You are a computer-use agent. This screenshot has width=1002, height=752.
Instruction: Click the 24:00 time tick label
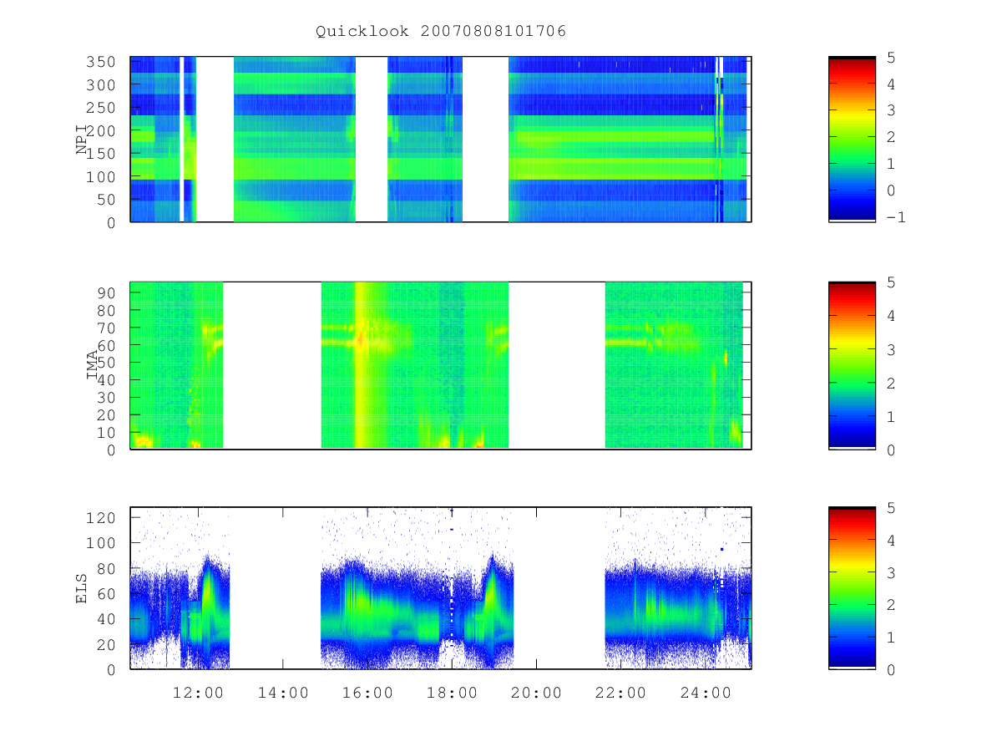[706, 693]
